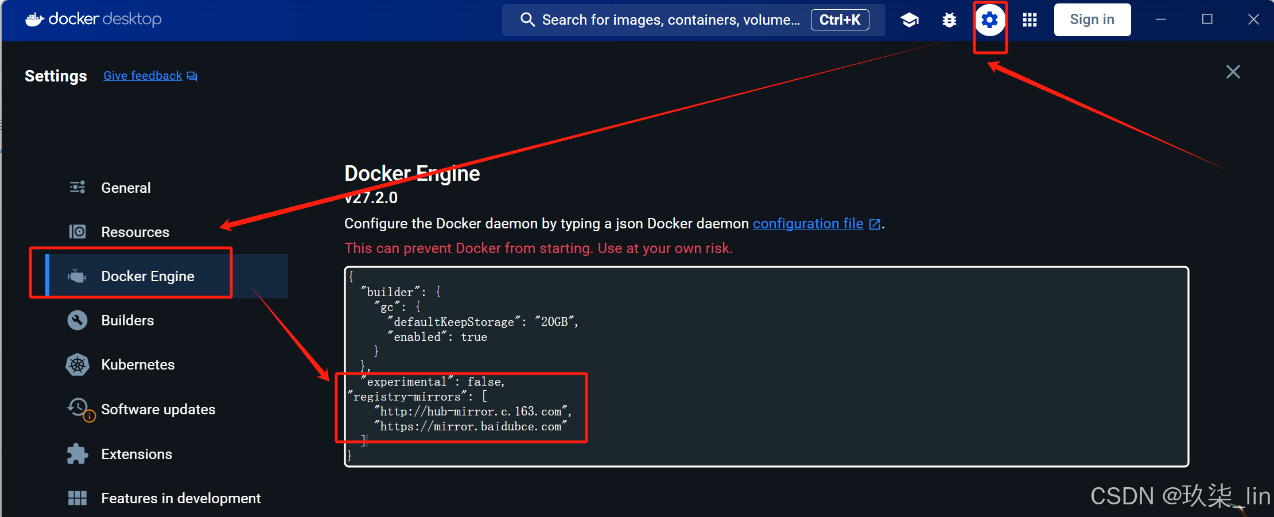This screenshot has height=517, width=1274.
Task: Open the Troubleshoot bug icon
Action: coord(949,20)
